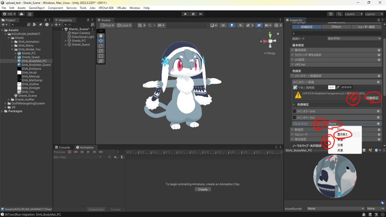The width and height of the screenshot is (386, 217).
Task: Lock the Inspector panel
Action: (x=378, y=20)
